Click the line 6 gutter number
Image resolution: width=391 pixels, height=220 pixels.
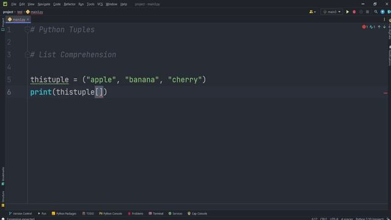[9, 92]
